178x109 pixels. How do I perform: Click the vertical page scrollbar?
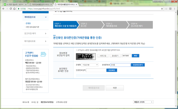[x=176, y=62]
